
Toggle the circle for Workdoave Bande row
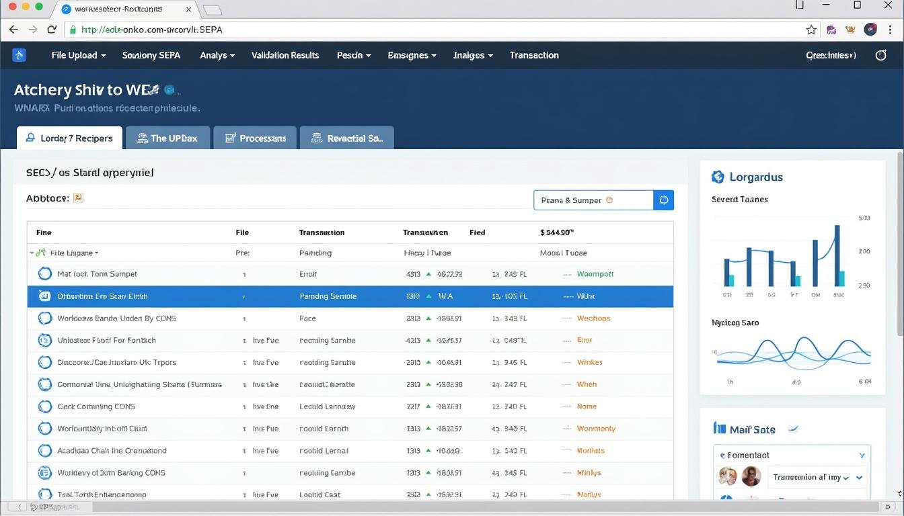(44, 318)
